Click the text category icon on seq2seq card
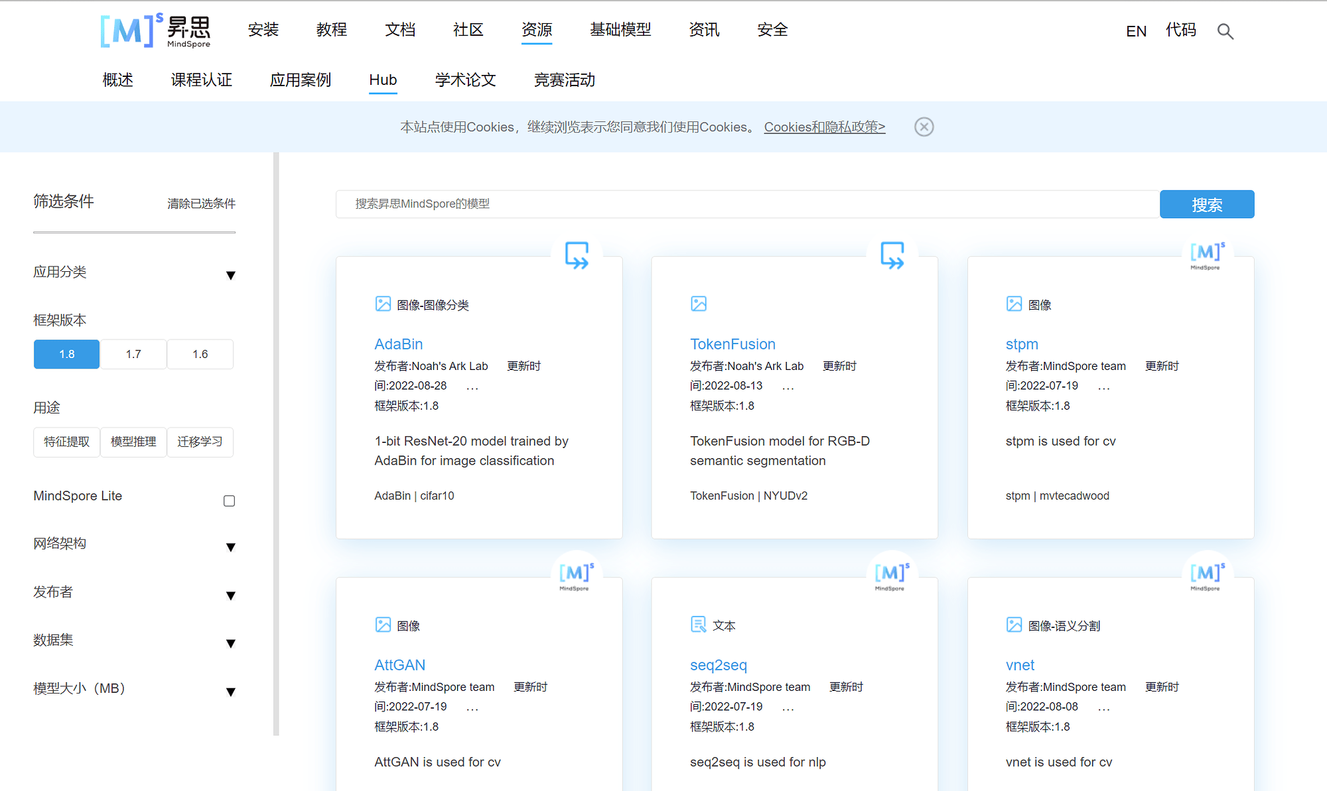The width and height of the screenshot is (1327, 791). pos(698,625)
